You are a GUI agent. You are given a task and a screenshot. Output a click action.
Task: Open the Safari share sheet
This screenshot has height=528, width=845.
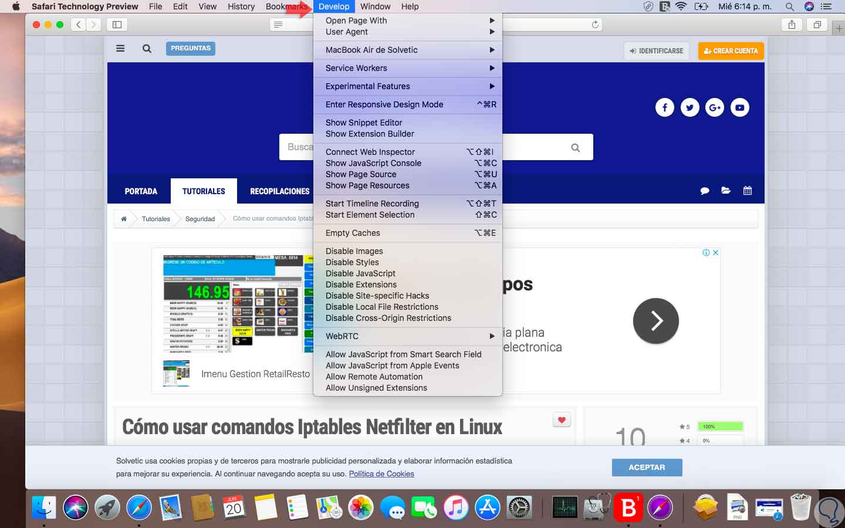(792, 25)
